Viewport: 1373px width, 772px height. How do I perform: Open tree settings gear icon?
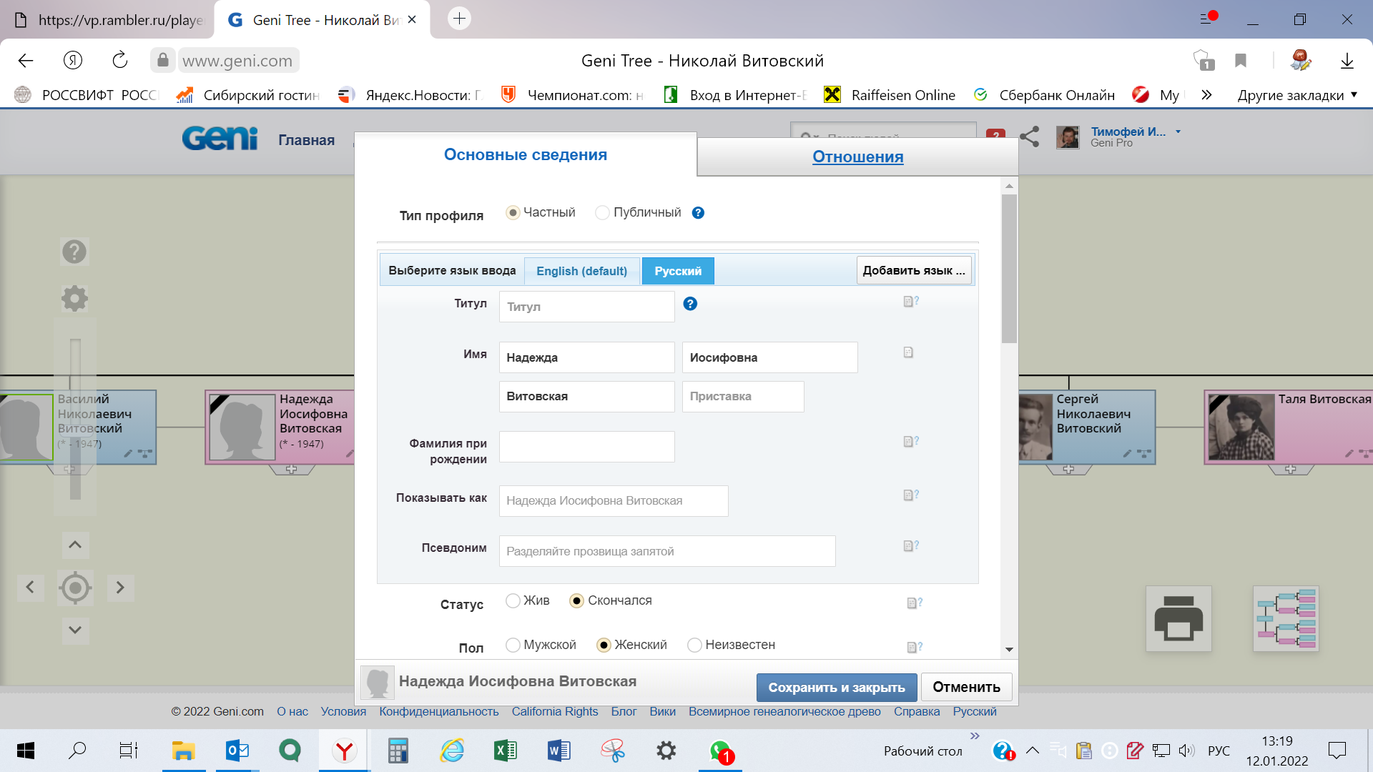point(74,298)
